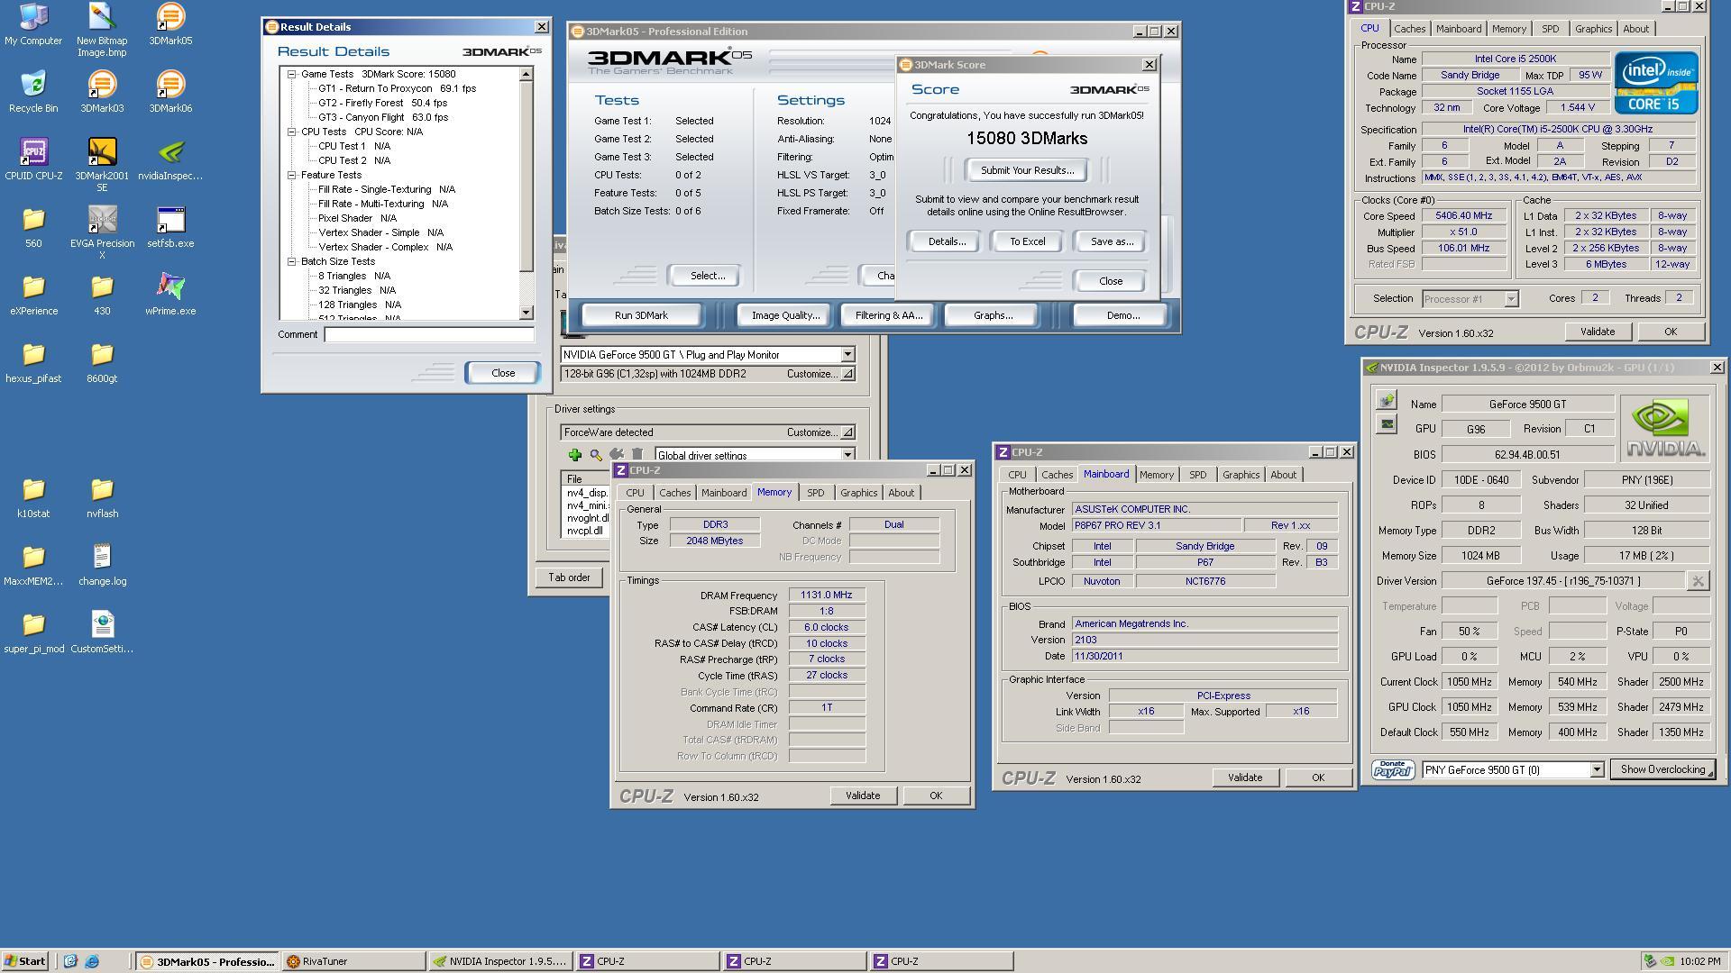Click the To Excel button
The width and height of the screenshot is (1731, 973).
tap(1027, 241)
